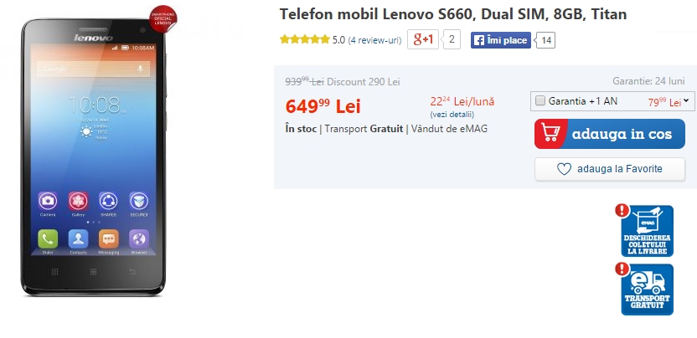
Task: Click the Facebook Îmi place button
Action: click(x=500, y=40)
